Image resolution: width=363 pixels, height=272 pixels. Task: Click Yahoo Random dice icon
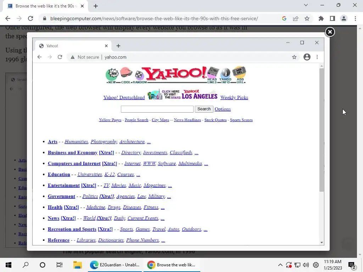(x=140, y=77)
